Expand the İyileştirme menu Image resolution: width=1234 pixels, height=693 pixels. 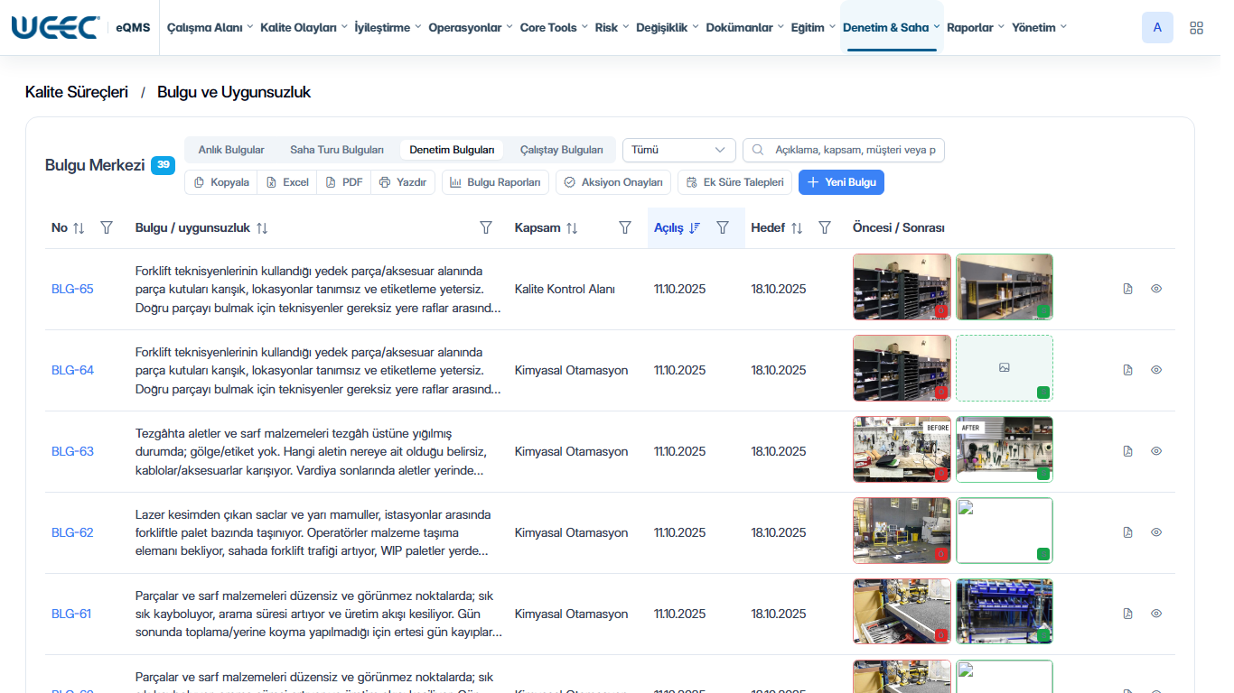(x=388, y=28)
